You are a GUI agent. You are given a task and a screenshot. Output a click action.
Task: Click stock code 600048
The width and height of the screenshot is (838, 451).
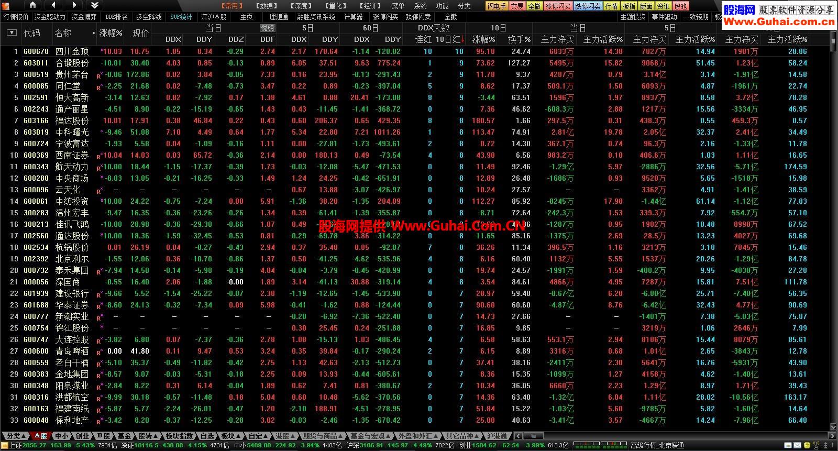(x=36, y=420)
